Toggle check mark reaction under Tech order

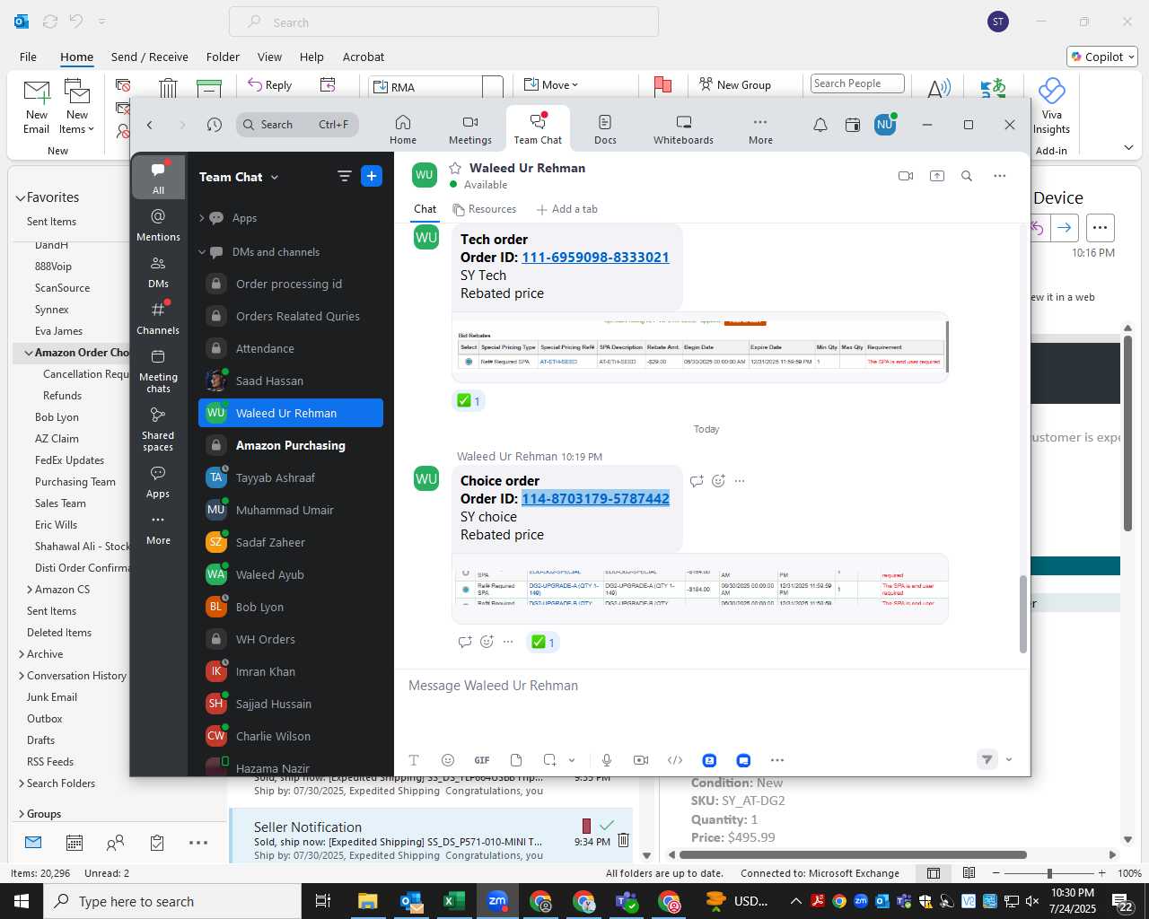(469, 401)
